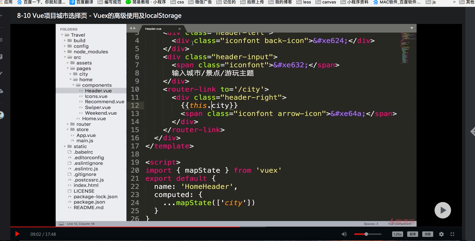Collapse the pages folder
This screenshot has width=475, height=241.
click(68, 68)
